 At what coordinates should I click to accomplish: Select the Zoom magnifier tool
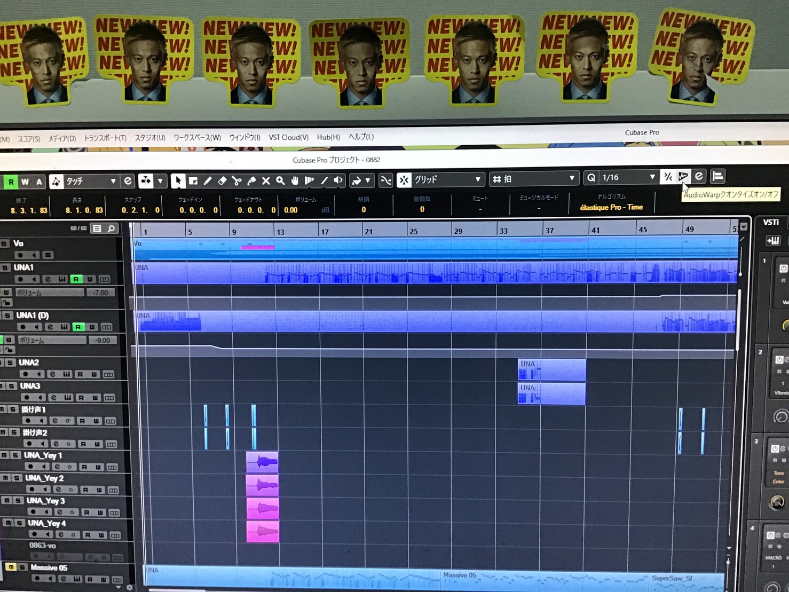coord(280,181)
